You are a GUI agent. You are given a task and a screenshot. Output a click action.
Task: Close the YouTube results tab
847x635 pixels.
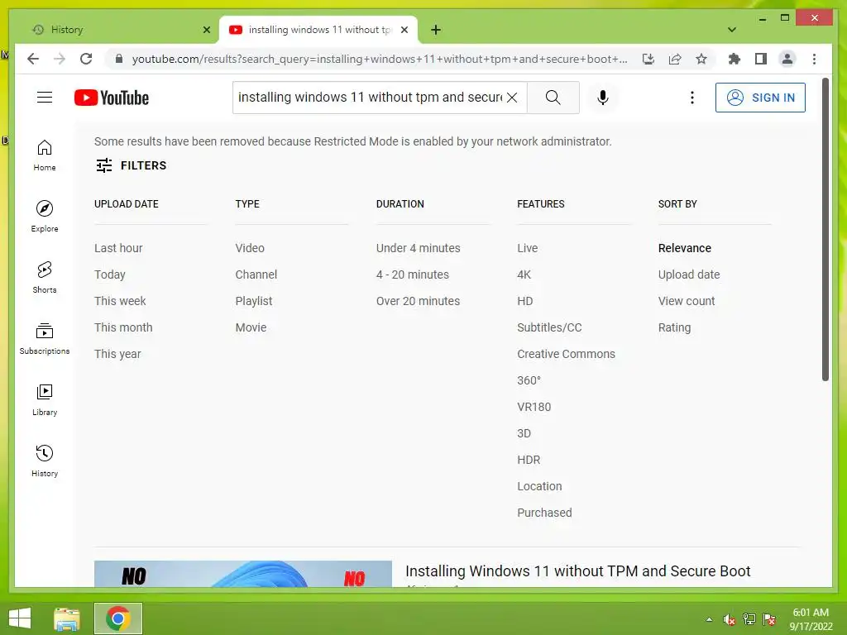tap(404, 30)
